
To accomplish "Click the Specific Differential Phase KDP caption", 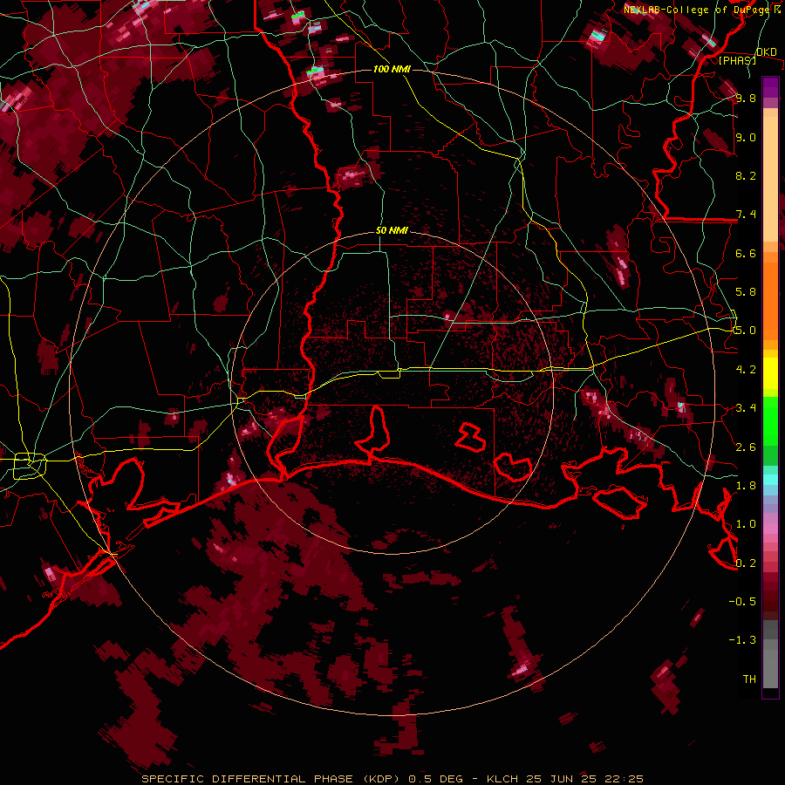I will pyautogui.click(x=392, y=779).
